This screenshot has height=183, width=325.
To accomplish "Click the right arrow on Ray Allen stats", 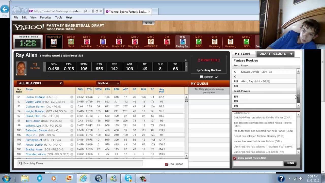I will coord(186,67).
